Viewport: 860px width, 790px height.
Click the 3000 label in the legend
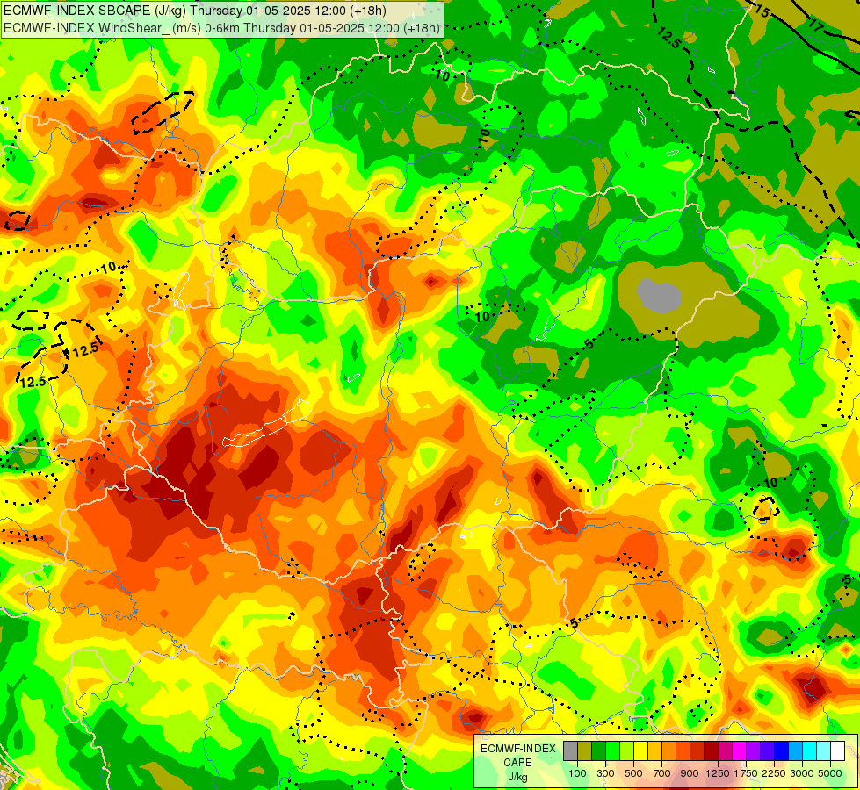802,773
